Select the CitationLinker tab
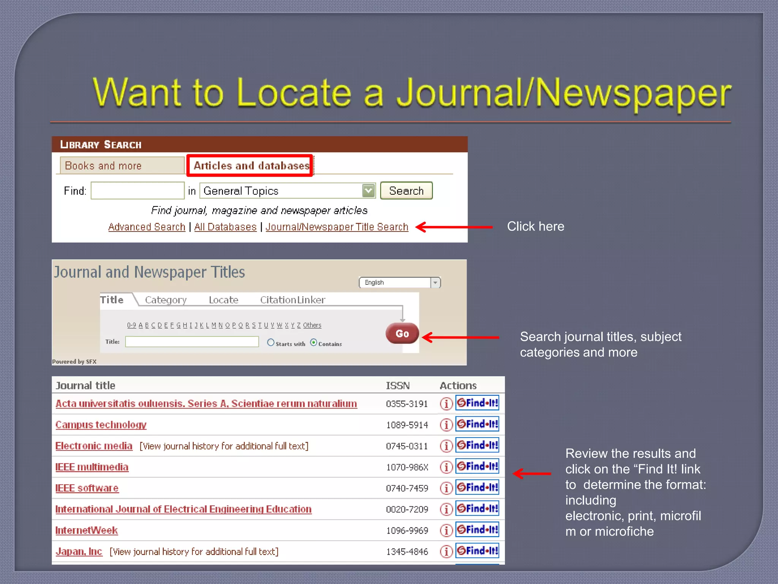This screenshot has height=584, width=778. (293, 300)
